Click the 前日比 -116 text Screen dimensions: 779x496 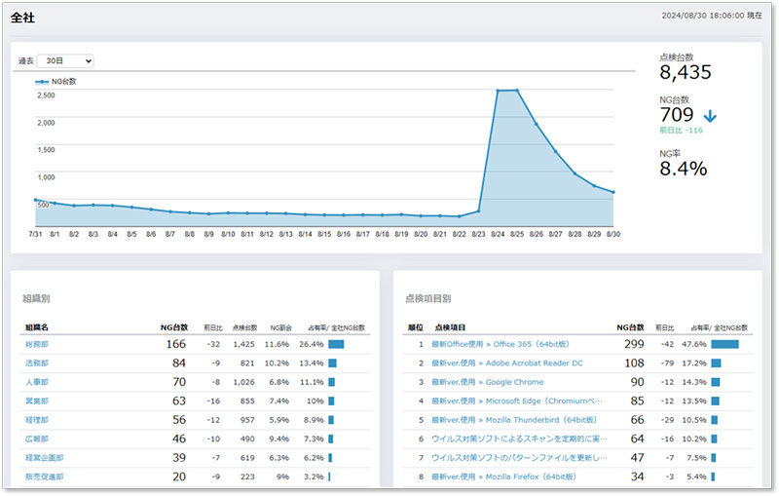coord(681,131)
